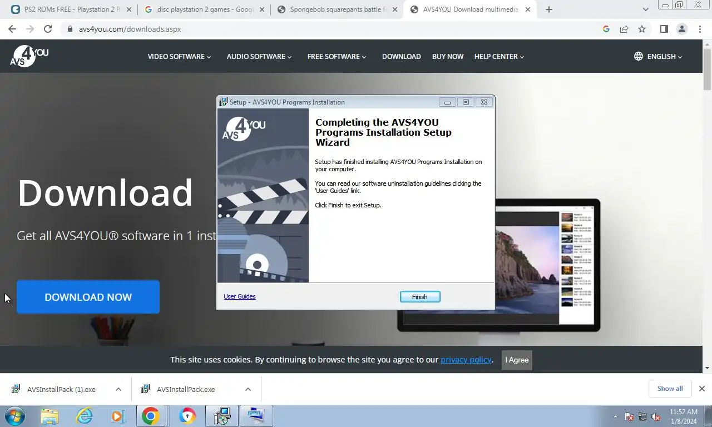Open a new browser tab
The image size is (712, 427).
tap(549, 9)
